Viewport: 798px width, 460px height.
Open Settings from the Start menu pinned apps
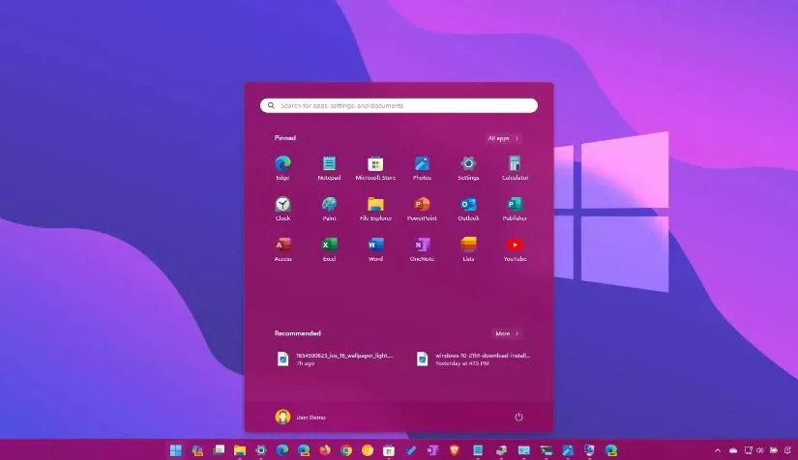pos(468,168)
